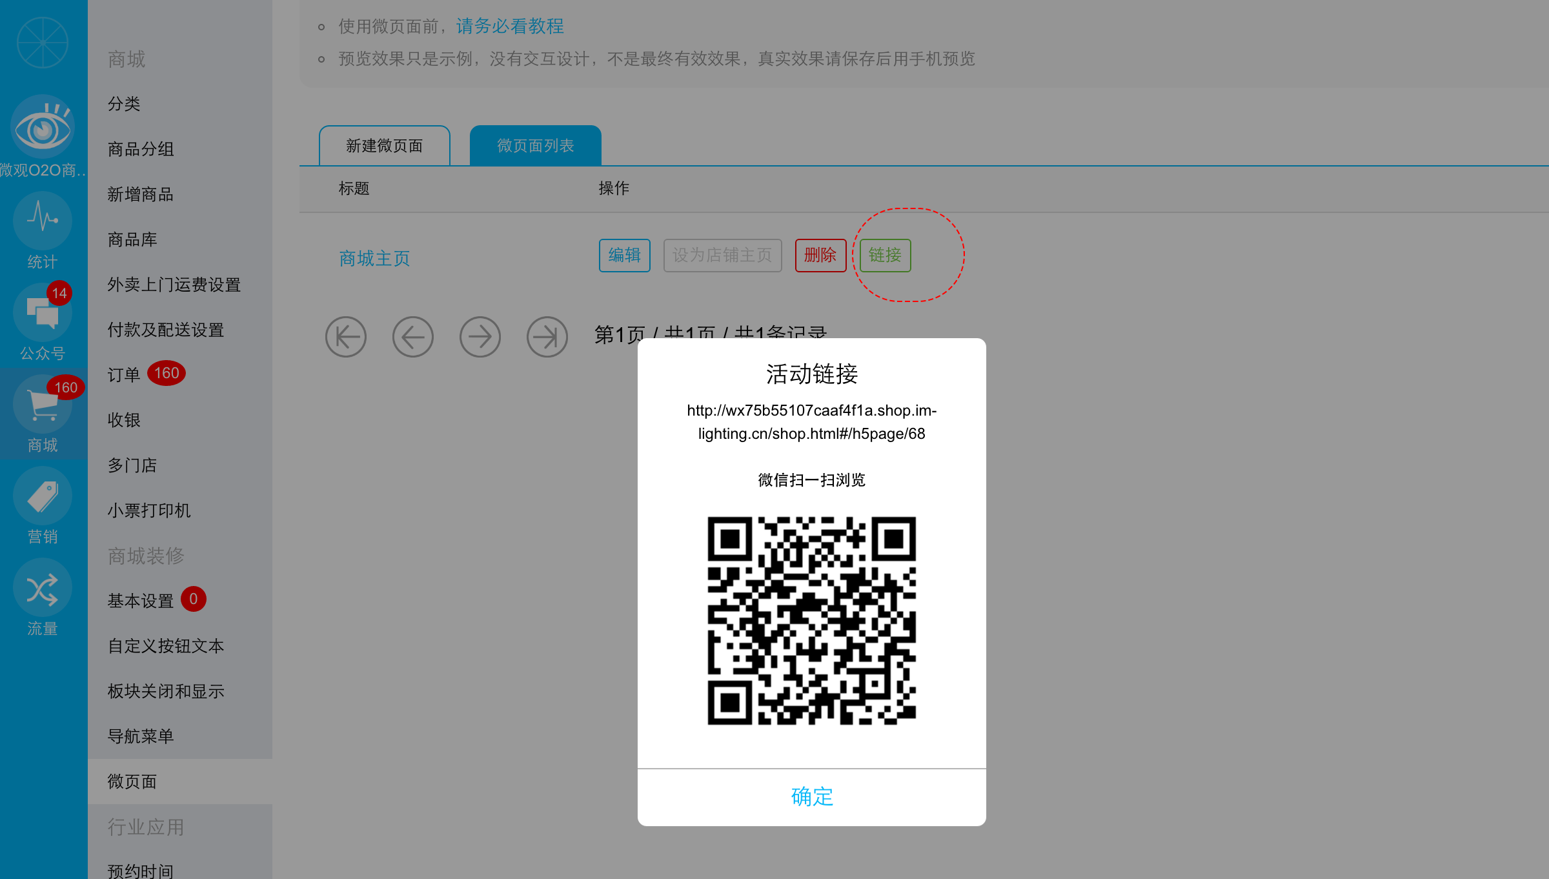The image size is (1549, 879).
Task: Open 订单 menu item
Action: pyautogui.click(x=124, y=375)
